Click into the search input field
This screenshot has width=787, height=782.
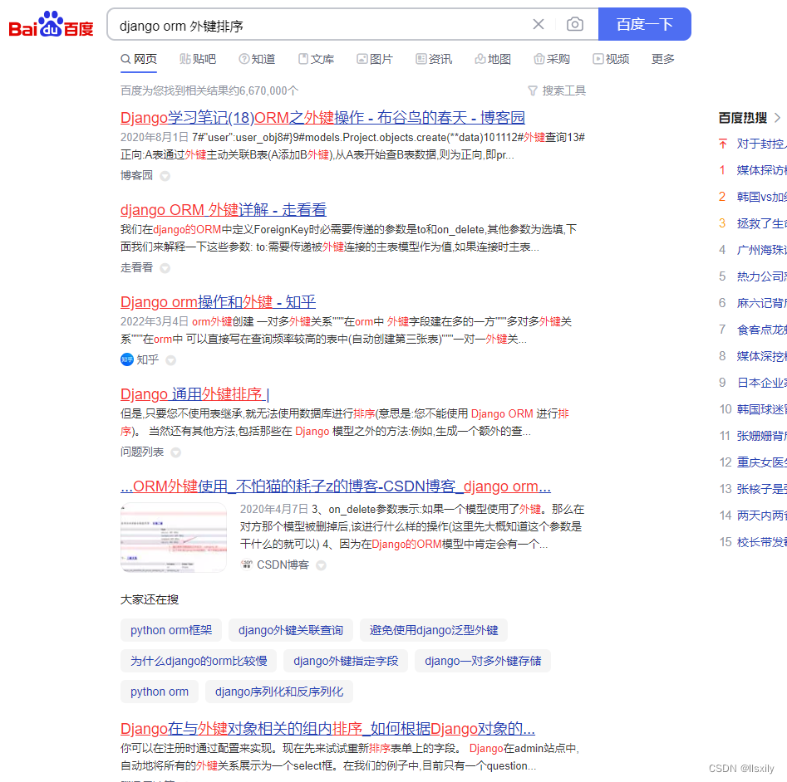(322, 25)
